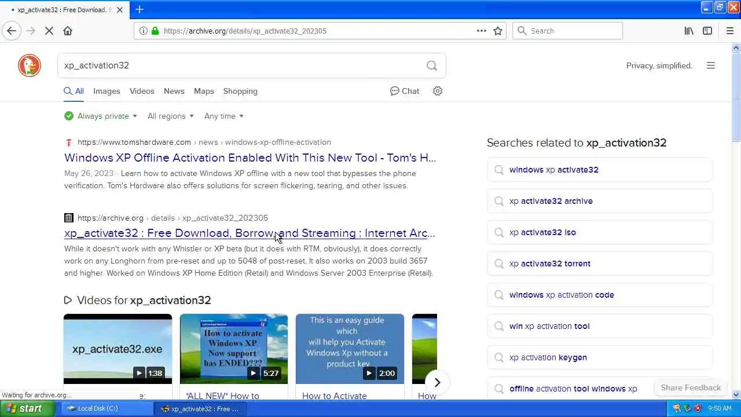Switch to the Maps tab

point(204,91)
